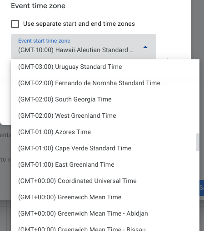This screenshot has height=231, width=204.
Task: Choose South Georgia Time
Action: (x=105, y=99)
